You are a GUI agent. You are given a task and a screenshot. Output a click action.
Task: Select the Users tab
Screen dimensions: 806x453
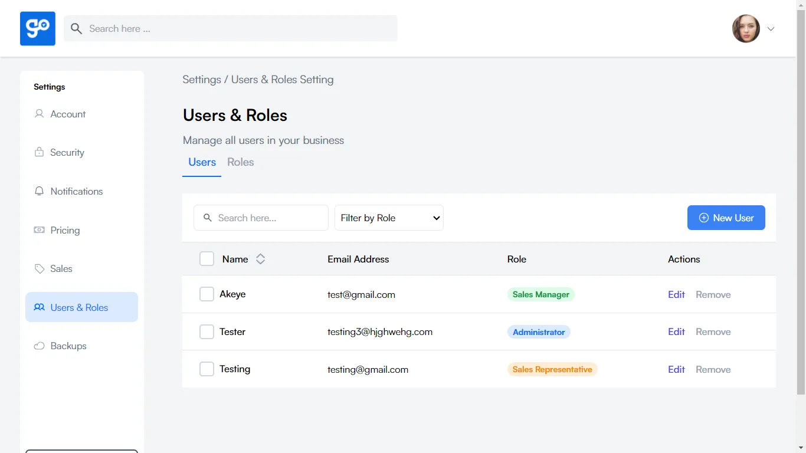tap(202, 162)
